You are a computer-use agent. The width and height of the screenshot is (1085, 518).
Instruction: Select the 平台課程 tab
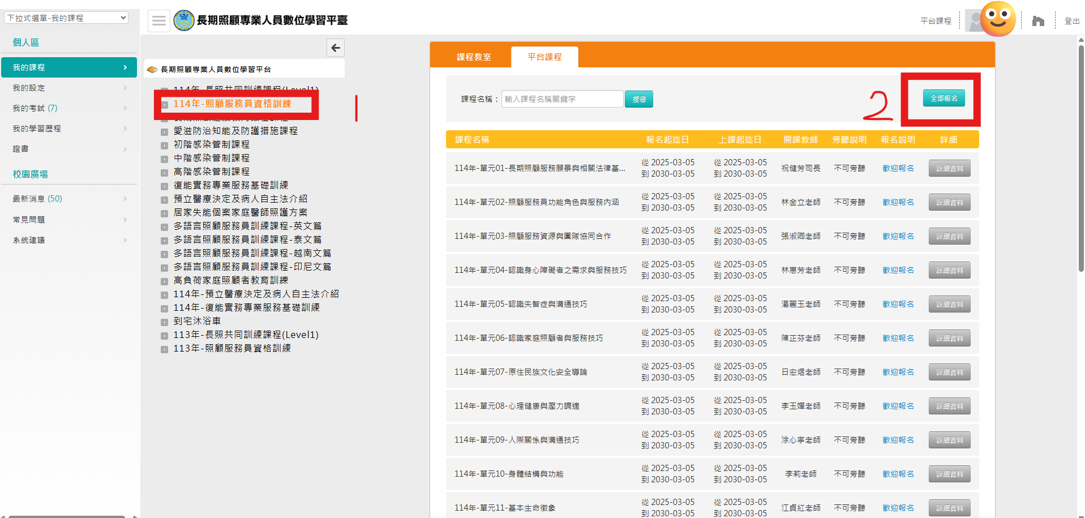[544, 57]
